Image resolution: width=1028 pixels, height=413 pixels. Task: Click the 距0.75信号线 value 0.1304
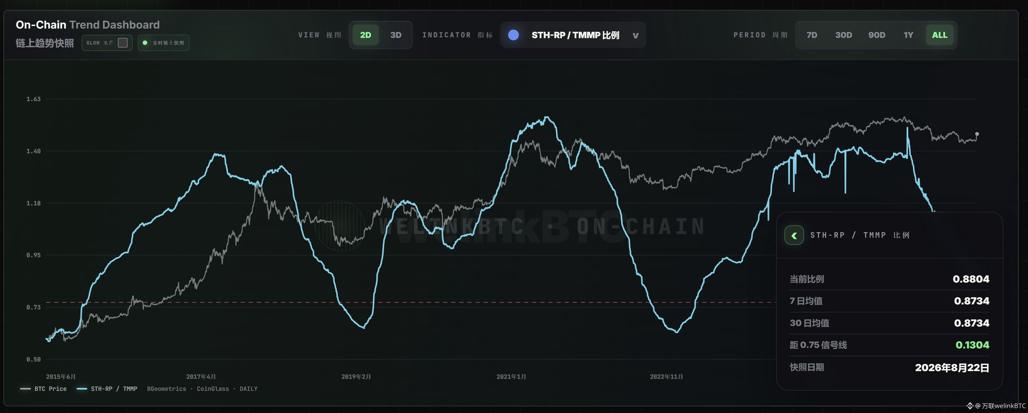pyautogui.click(x=973, y=345)
